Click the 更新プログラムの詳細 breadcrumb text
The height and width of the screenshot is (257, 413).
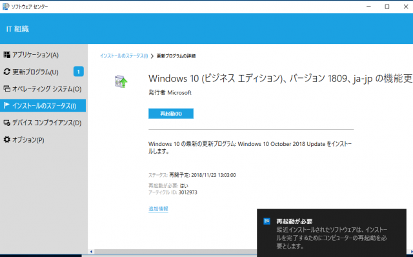click(x=176, y=56)
